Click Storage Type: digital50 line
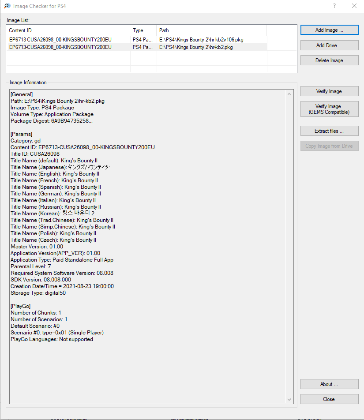 tap(38, 293)
